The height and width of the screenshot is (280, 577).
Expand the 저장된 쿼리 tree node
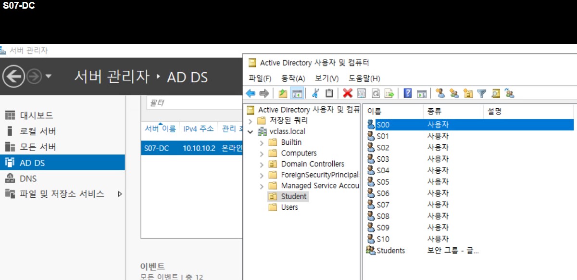(250, 120)
